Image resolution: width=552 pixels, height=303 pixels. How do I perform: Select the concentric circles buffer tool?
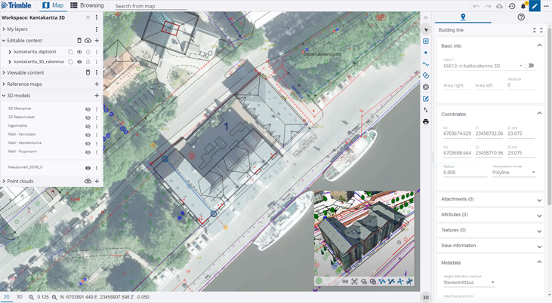[426, 87]
